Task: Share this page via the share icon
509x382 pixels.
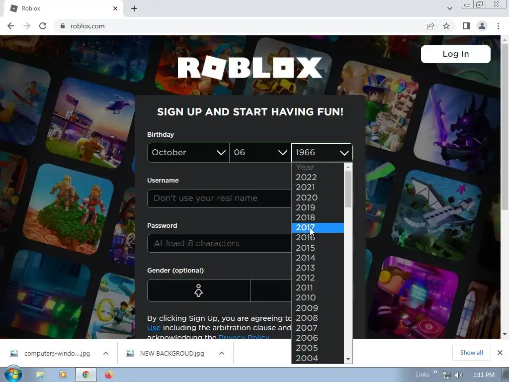Action: click(x=430, y=26)
